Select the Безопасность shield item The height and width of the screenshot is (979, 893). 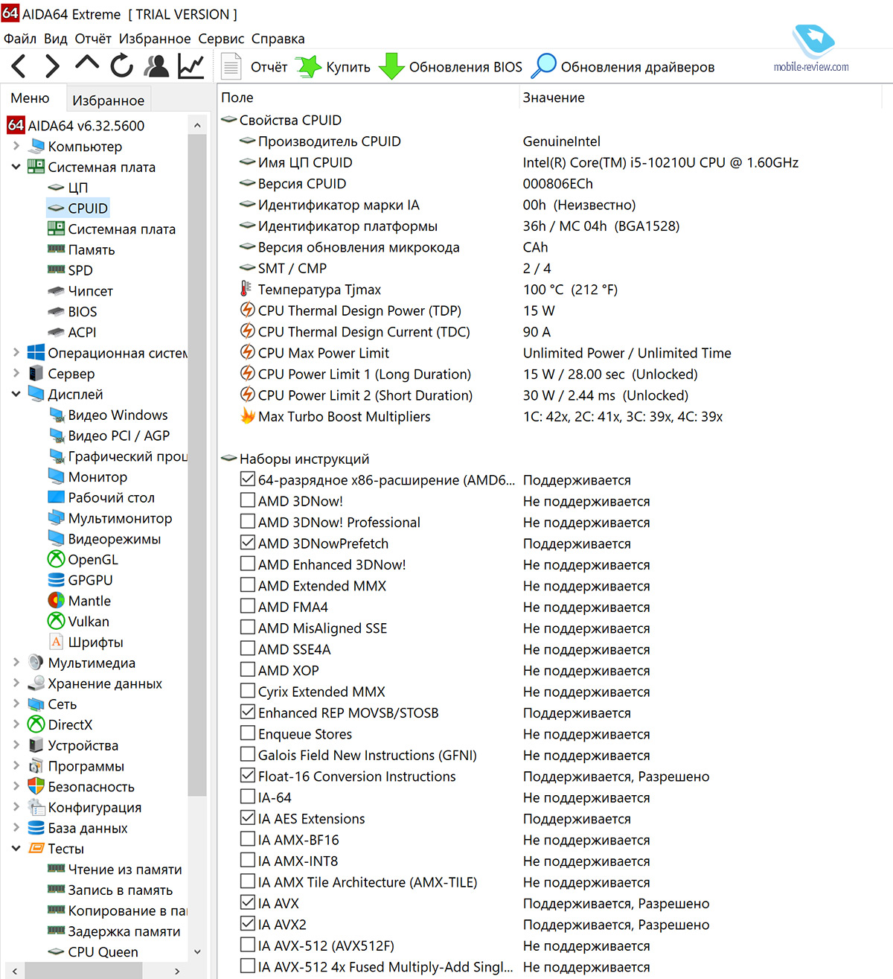[x=91, y=786]
